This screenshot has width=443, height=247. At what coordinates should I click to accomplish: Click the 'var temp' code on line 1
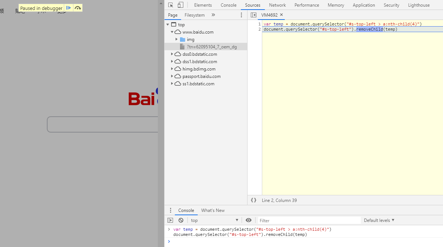click(x=273, y=24)
